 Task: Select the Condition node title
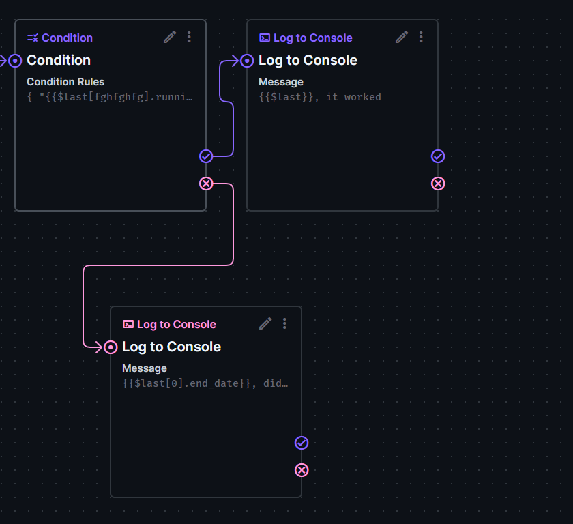(59, 60)
